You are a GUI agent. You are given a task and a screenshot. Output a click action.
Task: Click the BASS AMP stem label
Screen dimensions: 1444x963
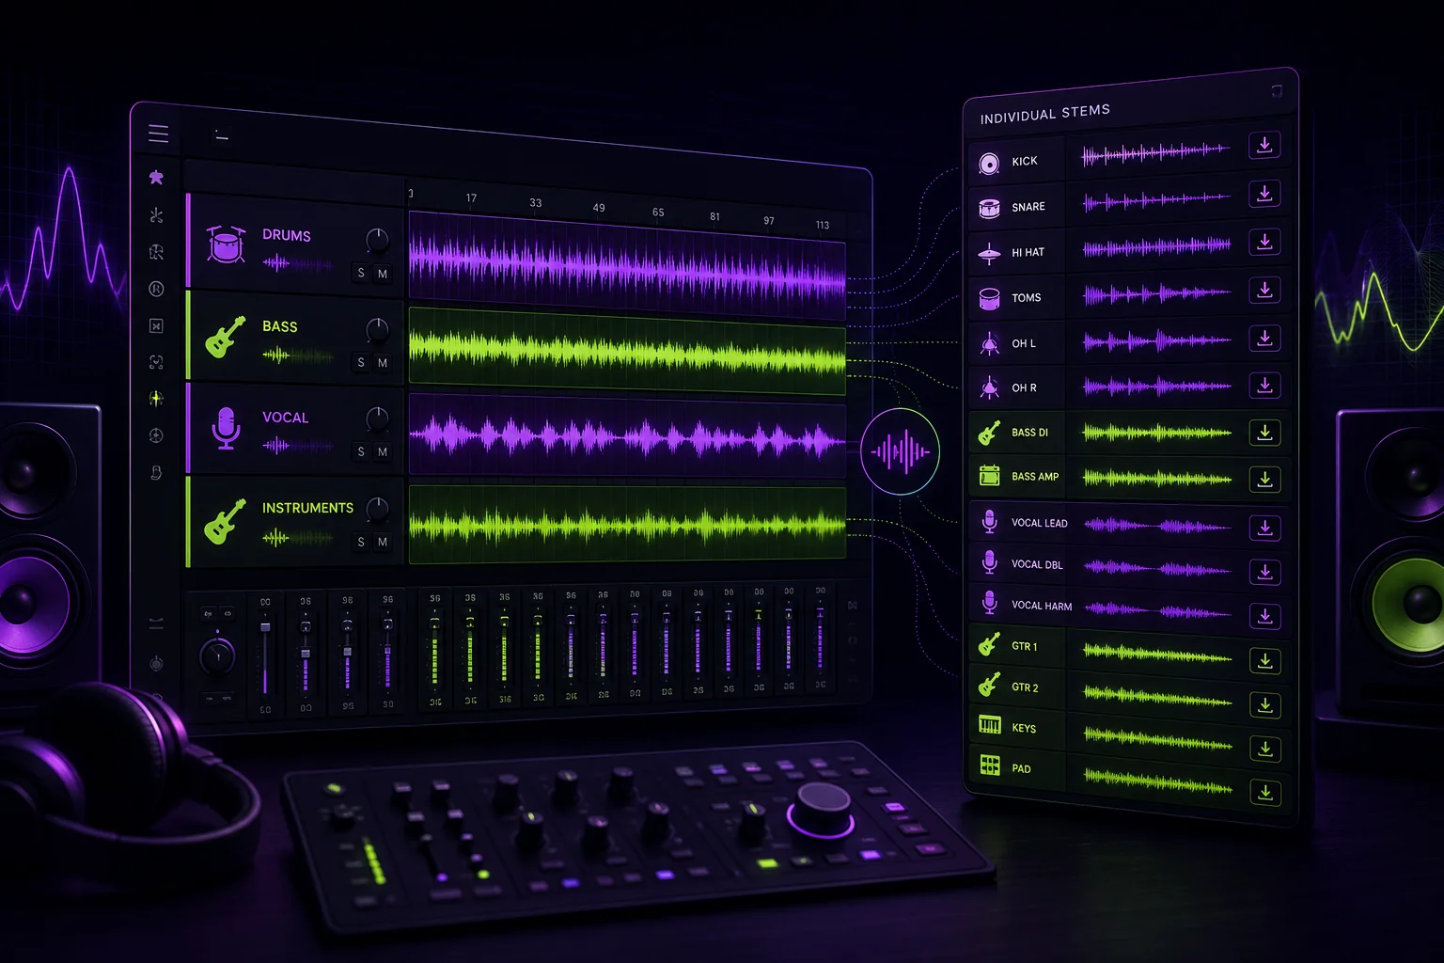1035,477
